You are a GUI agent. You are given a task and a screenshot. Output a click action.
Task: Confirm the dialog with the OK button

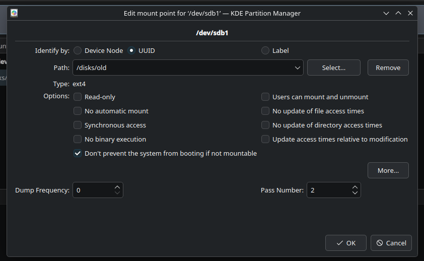pyautogui.click(x=346, y=243)
